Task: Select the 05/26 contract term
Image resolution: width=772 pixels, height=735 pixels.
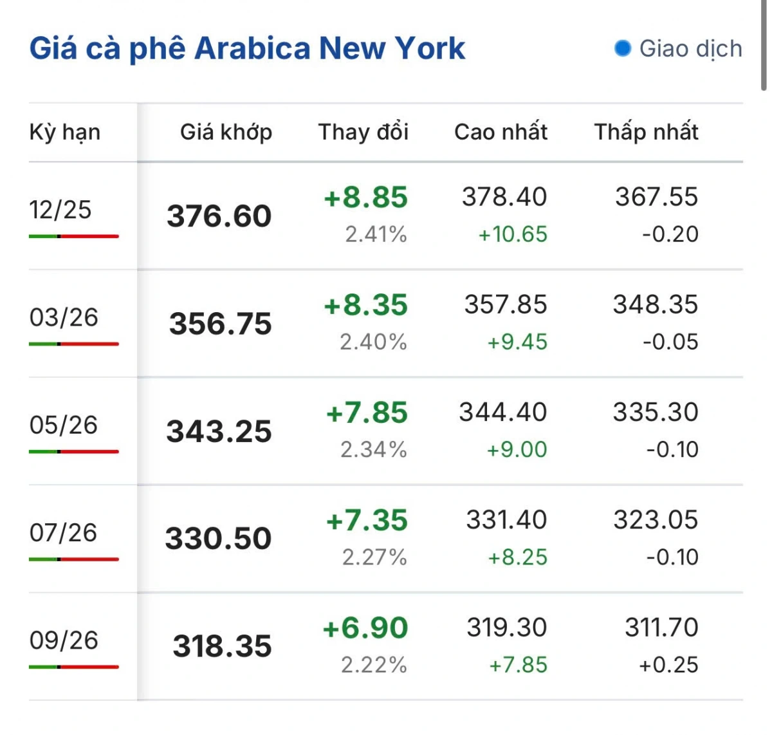Action: 64,425
